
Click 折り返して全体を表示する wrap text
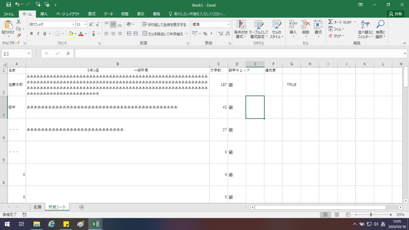[164, 25]
